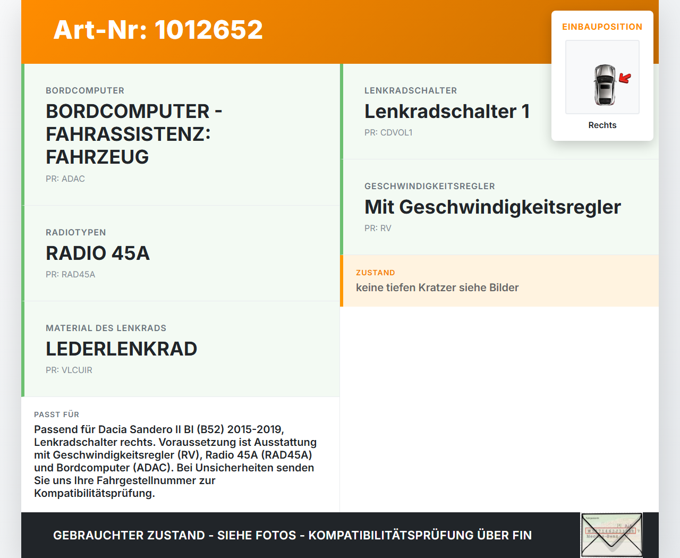Click the RADIOTYPEN category label

click(76, 233)
